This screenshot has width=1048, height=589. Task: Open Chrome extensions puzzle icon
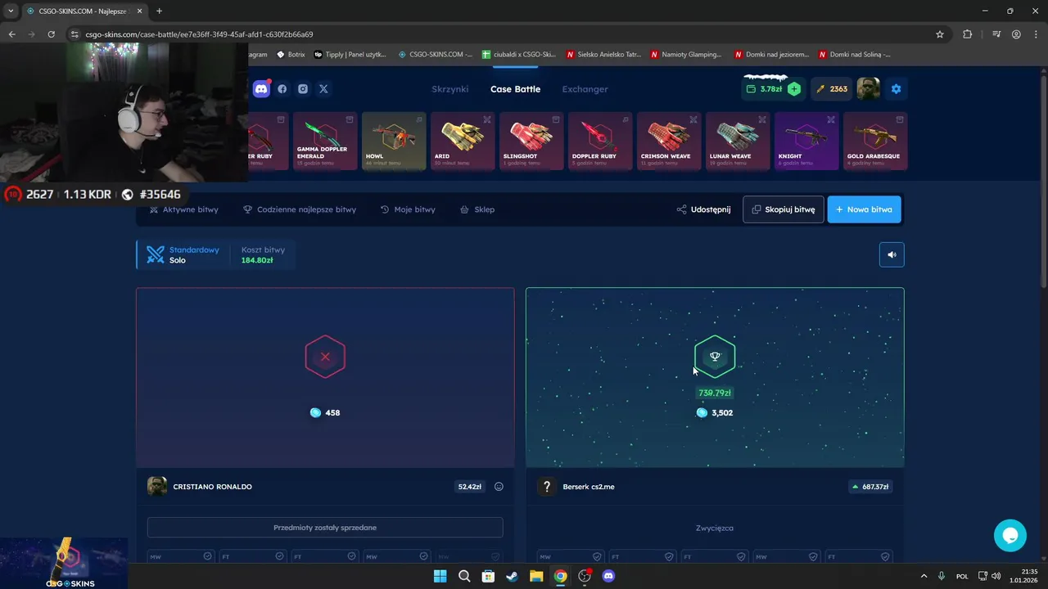click(x=968, y=34)
